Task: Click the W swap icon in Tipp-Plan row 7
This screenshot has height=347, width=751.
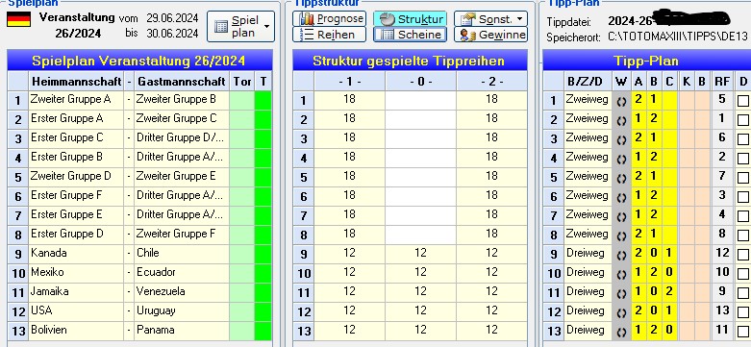Action: pos(622,216)
